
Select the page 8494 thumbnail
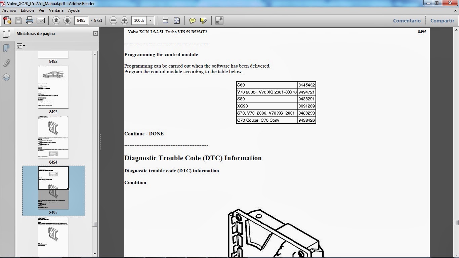[53, 137]
